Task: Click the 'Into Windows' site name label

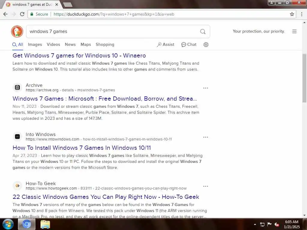Action: click(40, 134)
